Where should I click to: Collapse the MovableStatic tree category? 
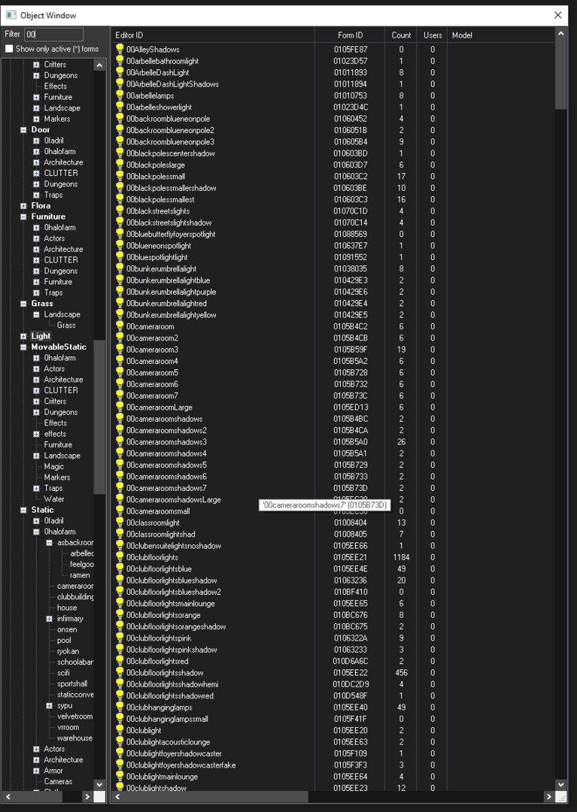click(x=23, y=347)
